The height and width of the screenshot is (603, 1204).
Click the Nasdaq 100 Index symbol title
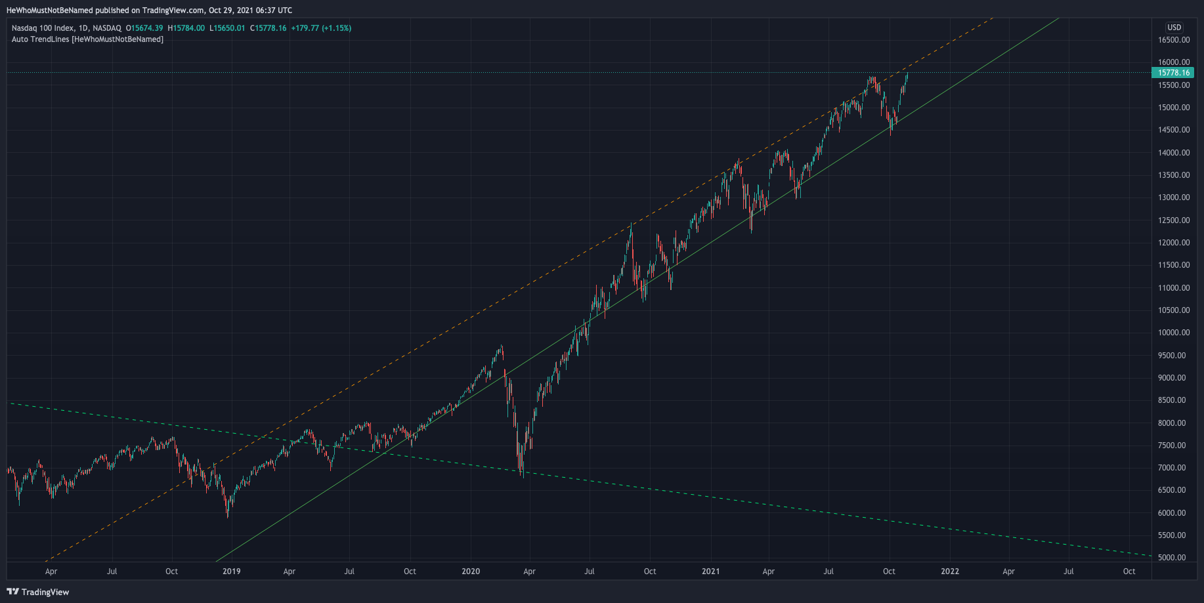(42, 28)
